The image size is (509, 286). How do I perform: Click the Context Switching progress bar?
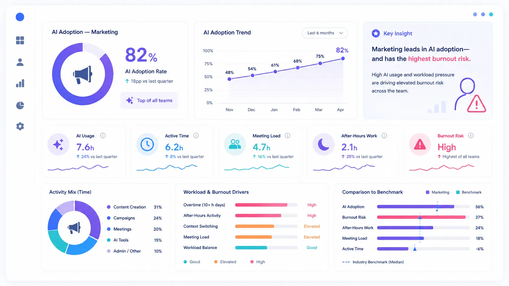tap(266, 226)
